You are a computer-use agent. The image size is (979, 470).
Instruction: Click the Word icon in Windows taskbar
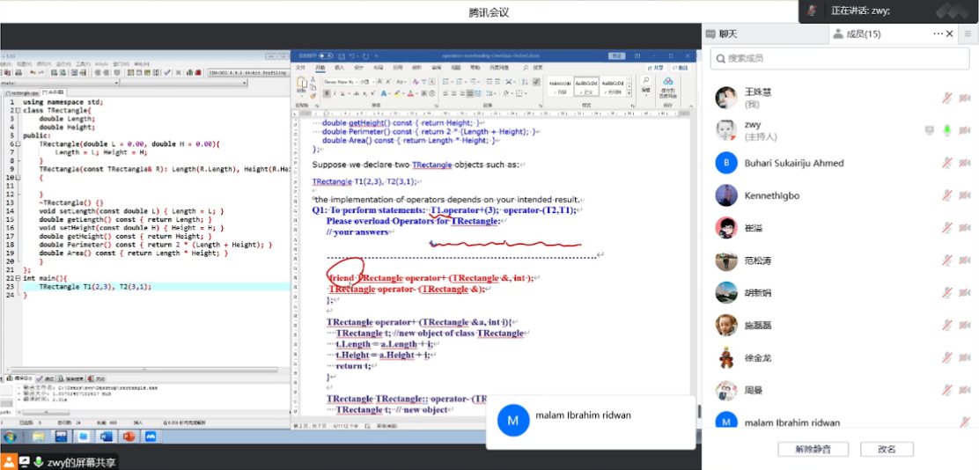[x=107, y=436]
